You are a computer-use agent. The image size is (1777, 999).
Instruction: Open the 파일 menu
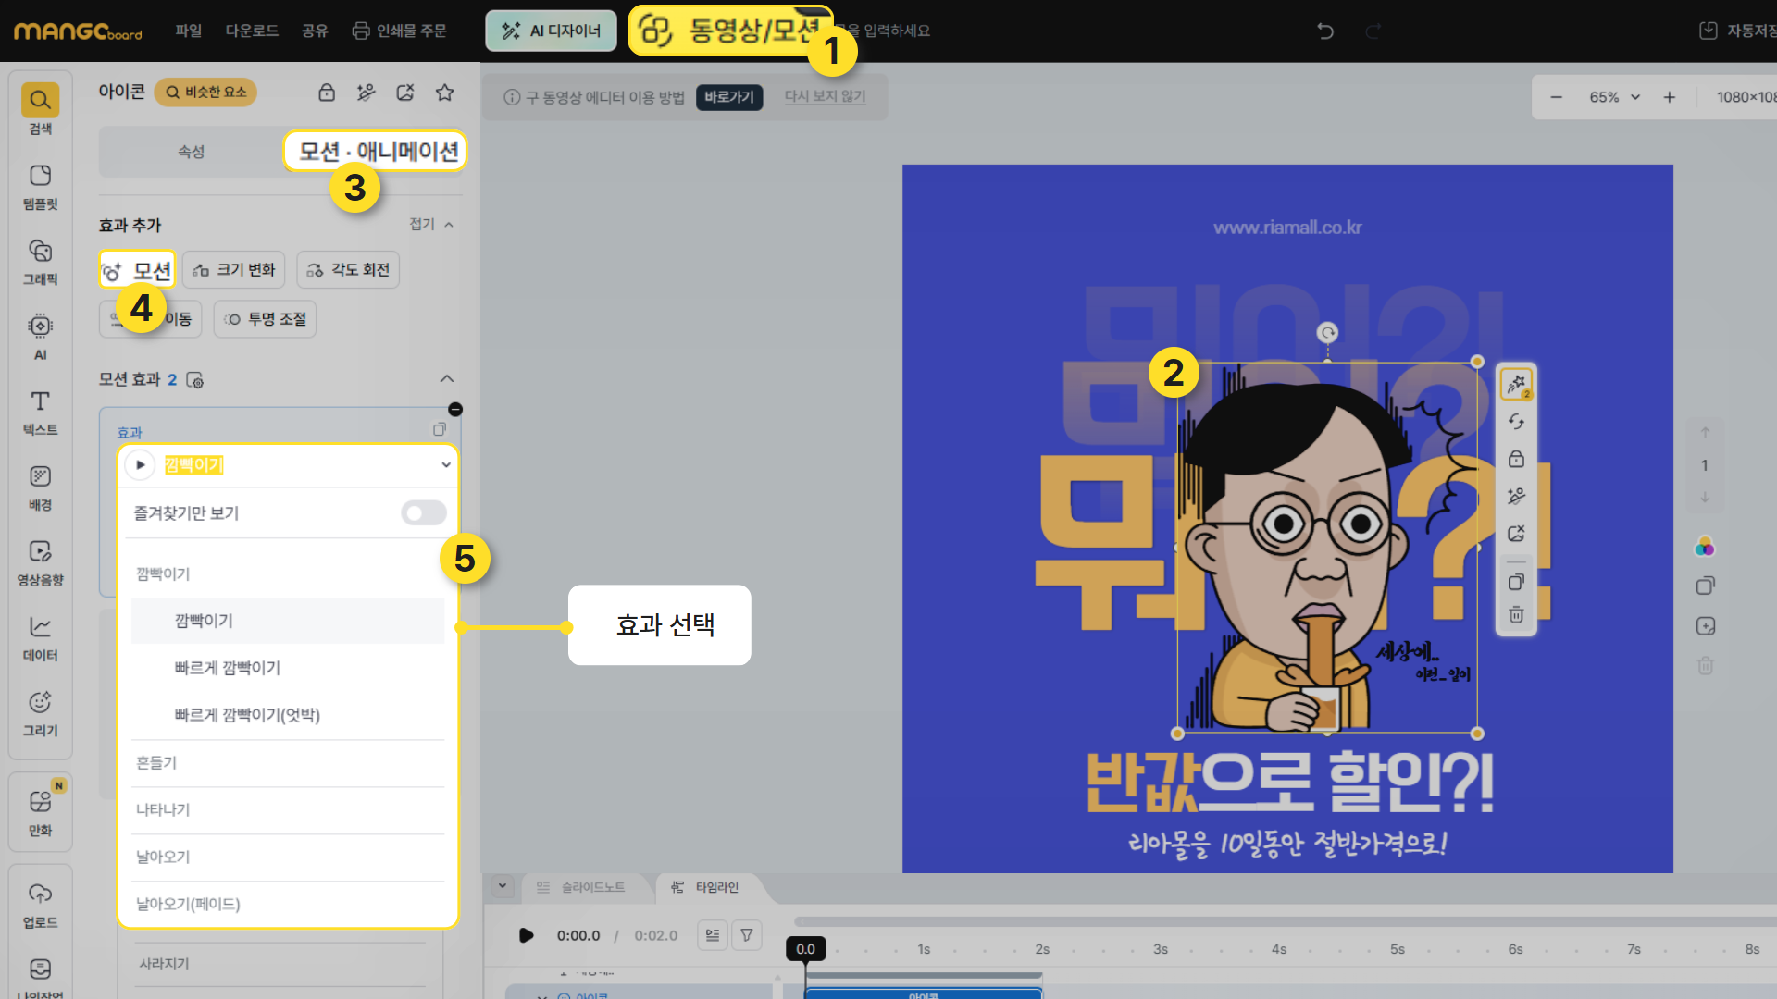coord(189,31)
